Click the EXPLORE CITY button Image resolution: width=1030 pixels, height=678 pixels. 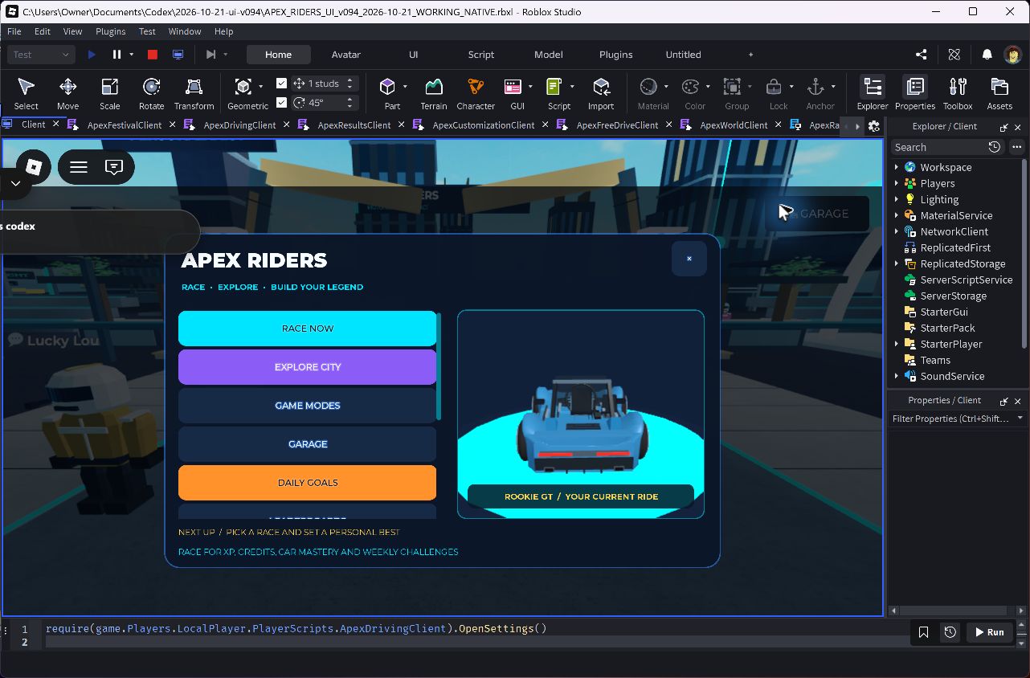[x=307, y=367]
